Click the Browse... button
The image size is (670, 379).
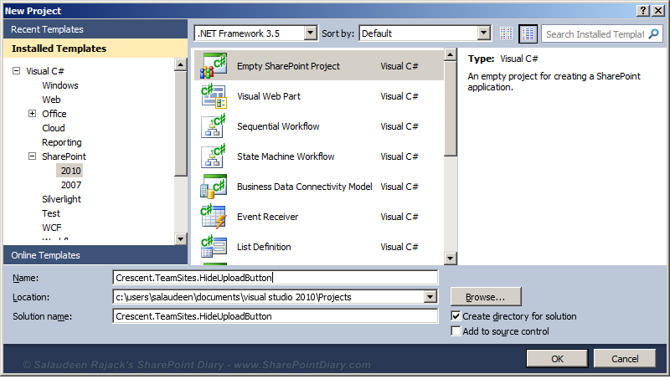coord(486,297)
